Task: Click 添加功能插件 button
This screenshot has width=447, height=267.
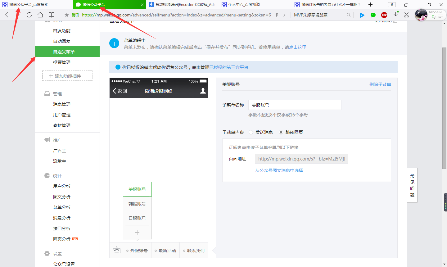Action: [x=67, y=76]
